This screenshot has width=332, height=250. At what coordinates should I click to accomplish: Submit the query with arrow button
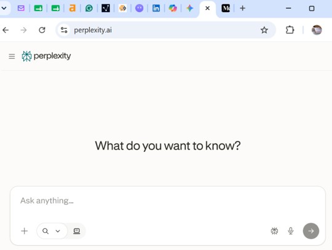(311, 231)
